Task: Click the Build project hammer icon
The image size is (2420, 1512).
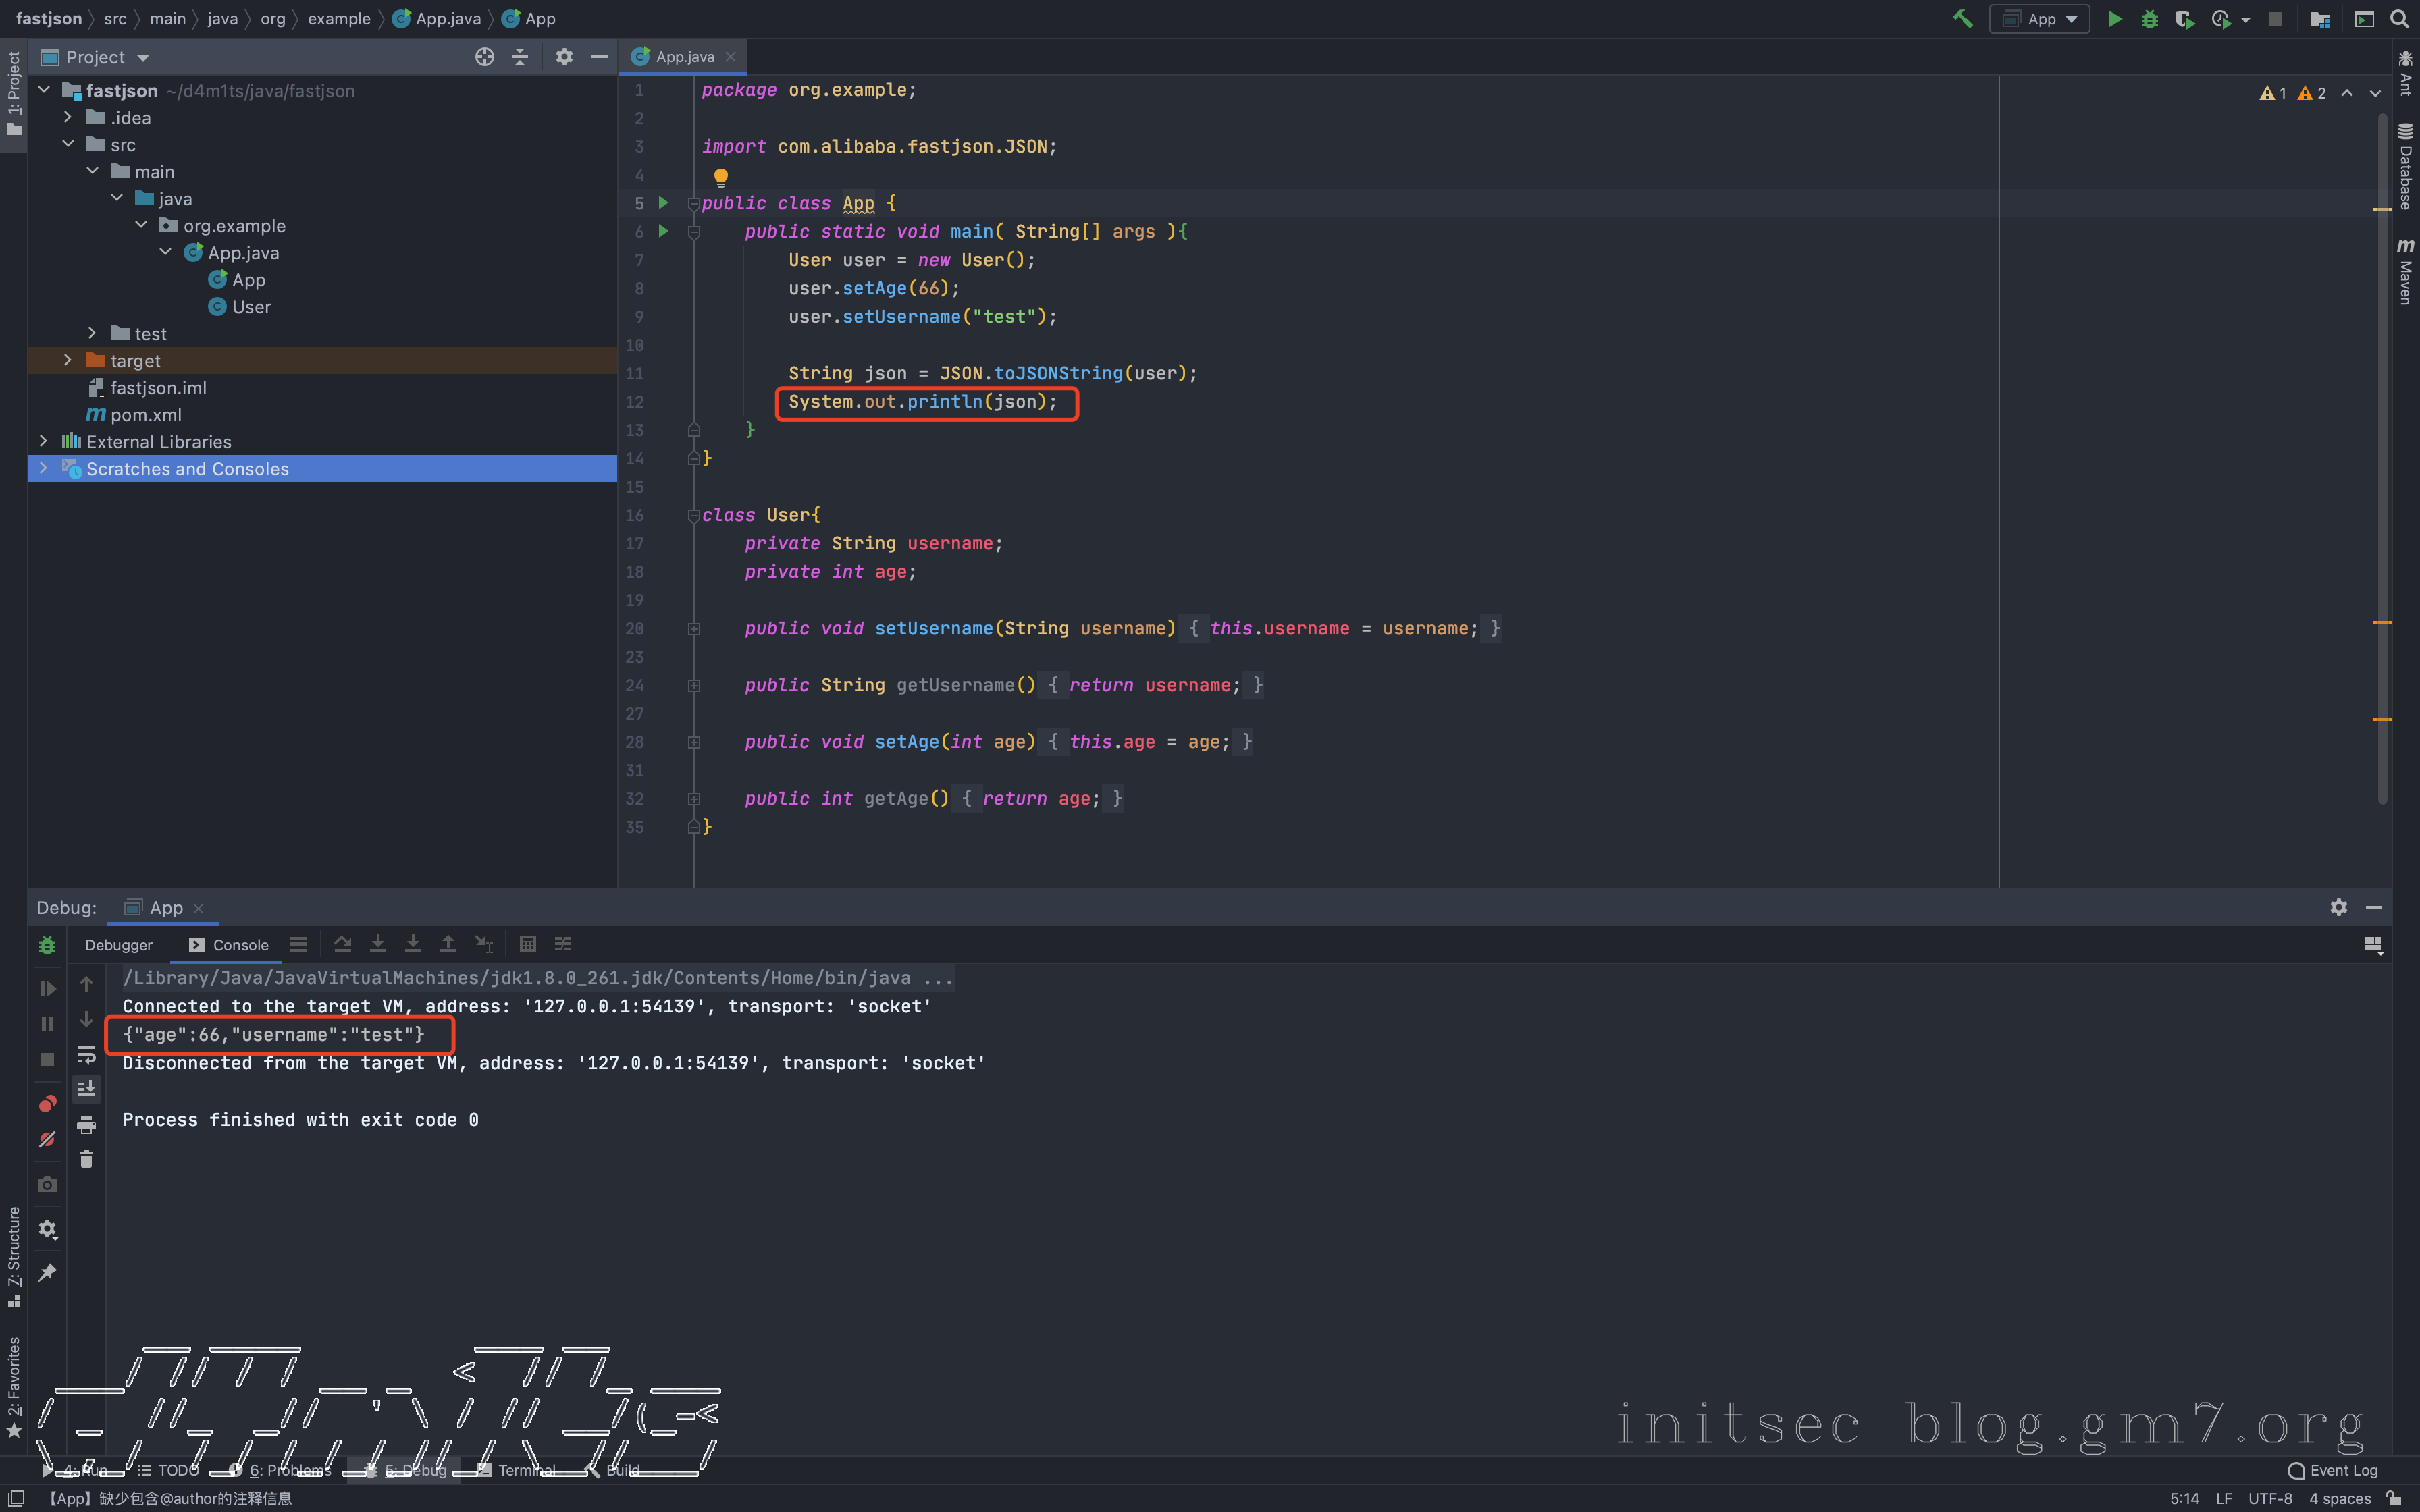Action: click(x=1962, y=19)
